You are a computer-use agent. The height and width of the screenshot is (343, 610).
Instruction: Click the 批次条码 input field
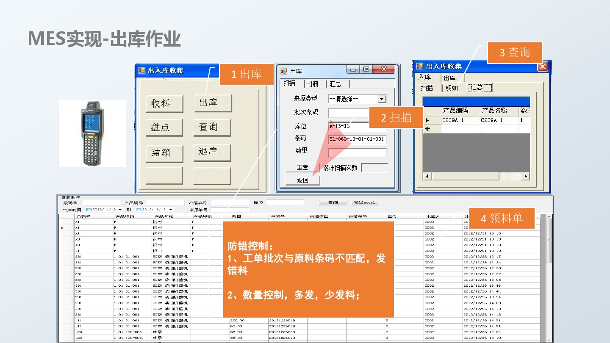coord(348,113)
